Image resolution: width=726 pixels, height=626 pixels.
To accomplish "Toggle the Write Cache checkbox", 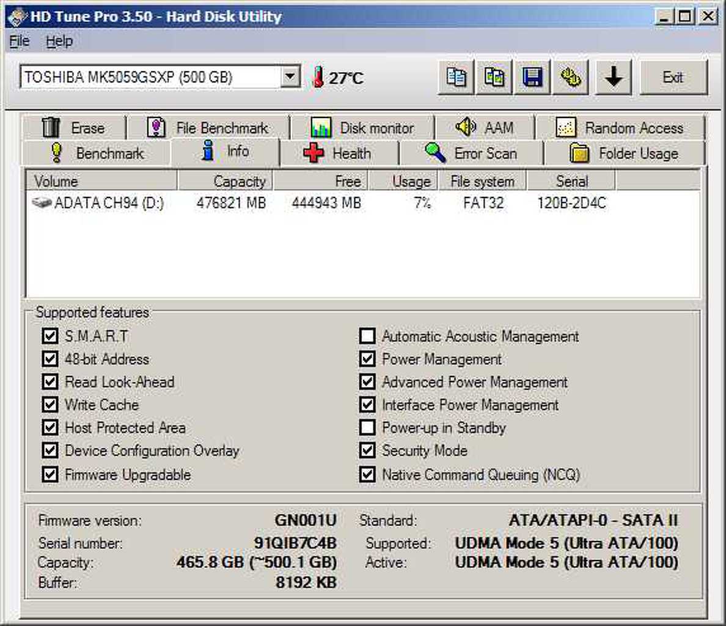I will click(50, 405).
